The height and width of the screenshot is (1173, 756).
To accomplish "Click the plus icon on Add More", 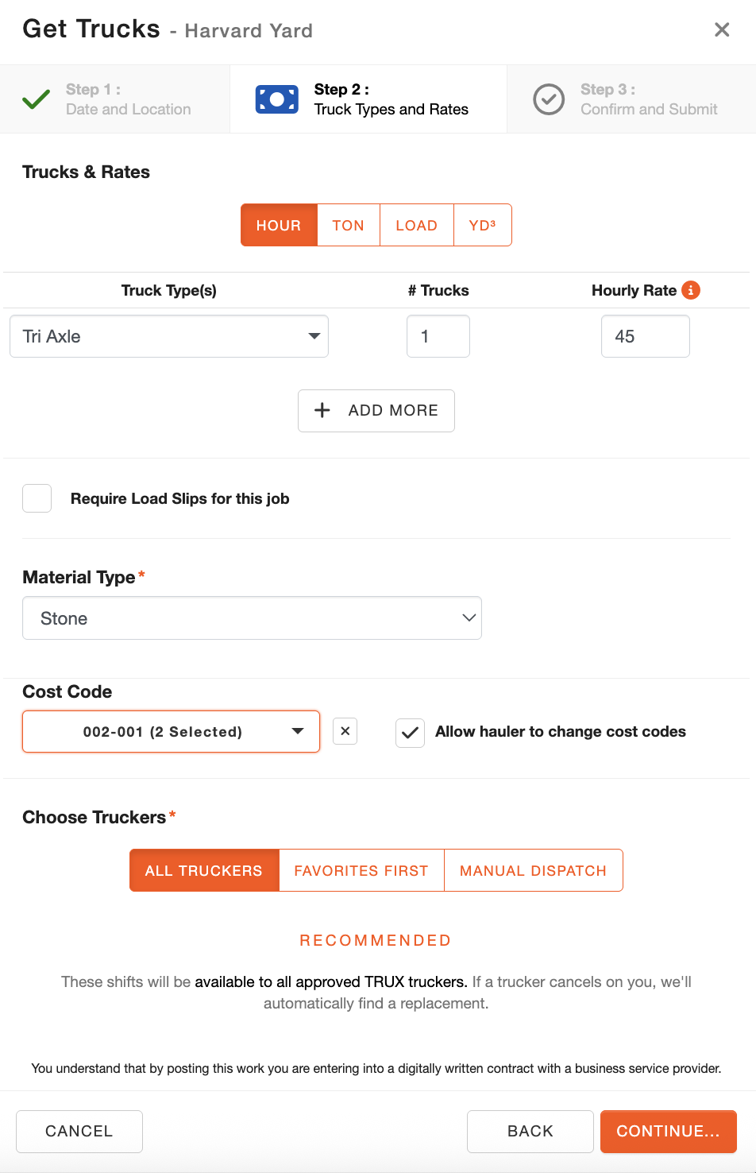I will (x=322, y=410).
